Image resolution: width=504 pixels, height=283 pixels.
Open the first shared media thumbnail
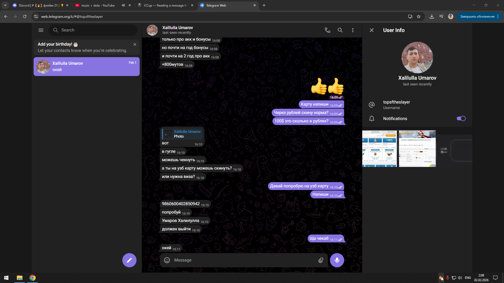click(x=379, y=149)
